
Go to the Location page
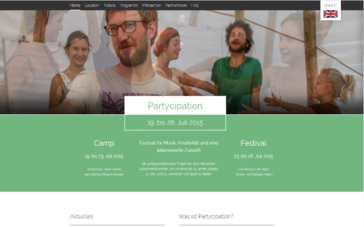coord(92,5)
